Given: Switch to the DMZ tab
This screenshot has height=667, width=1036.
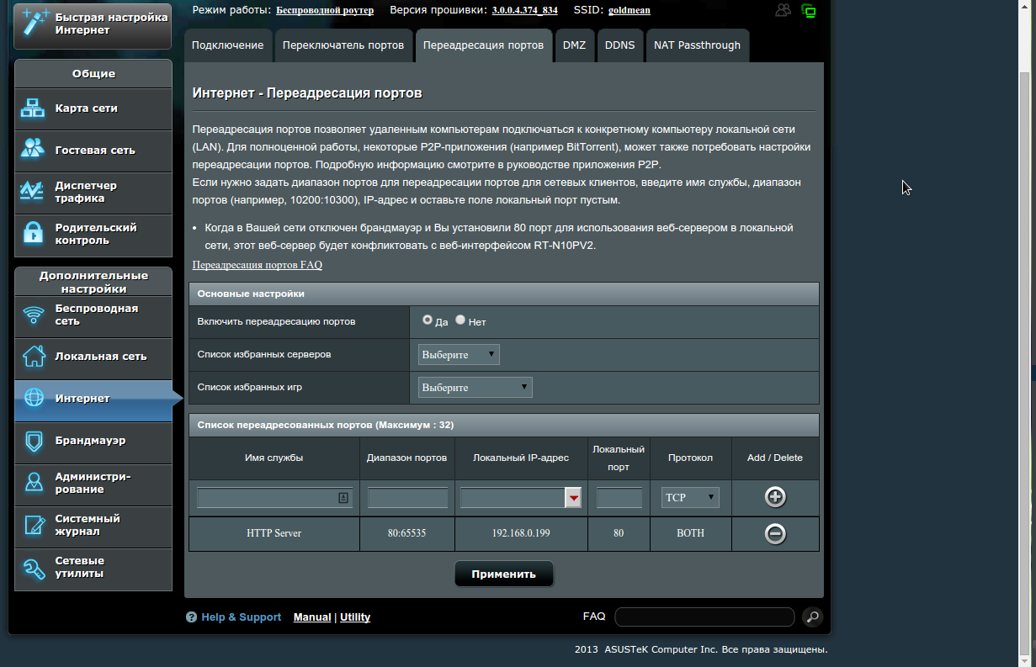Looking at the screenshot, I should (x=574, y=45).
